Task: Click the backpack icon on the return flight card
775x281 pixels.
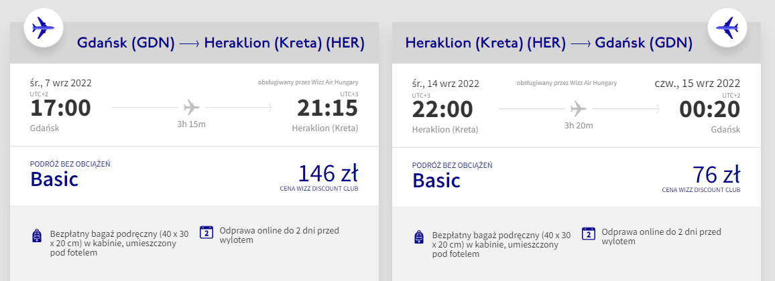Action: (419, 236)
